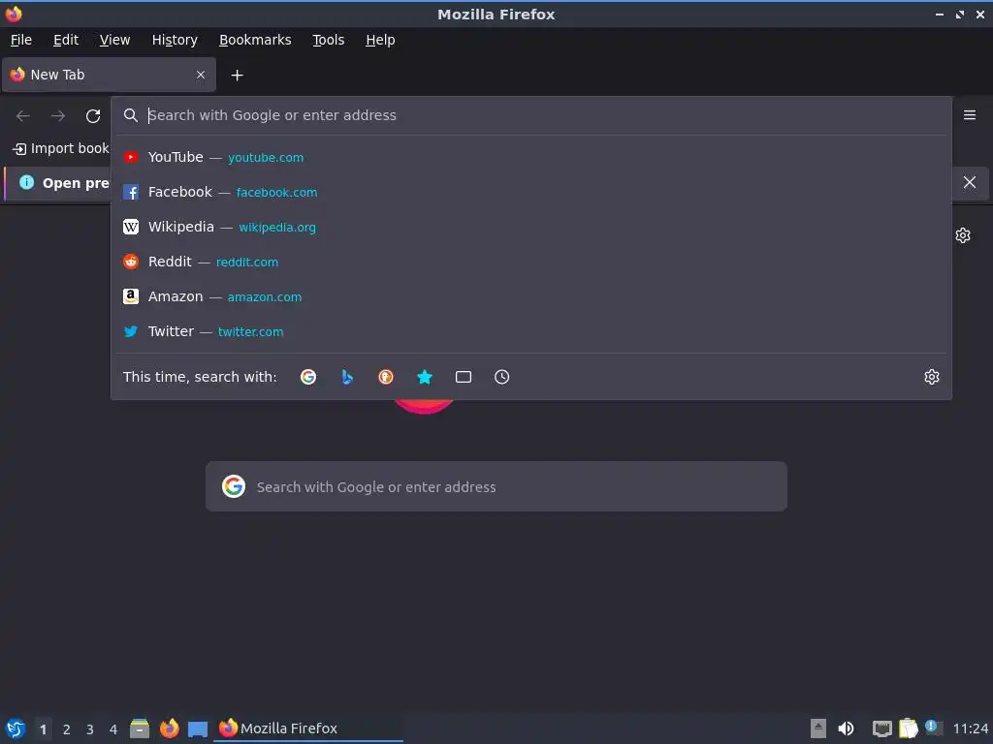Open the File menu
993x744 pixels.
pyautogui.click(x=21, y=40)
